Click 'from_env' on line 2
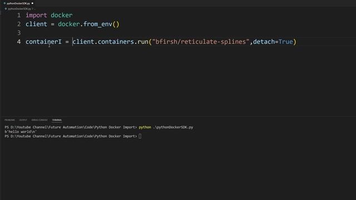356x200 pixels. tap(98, 24)
